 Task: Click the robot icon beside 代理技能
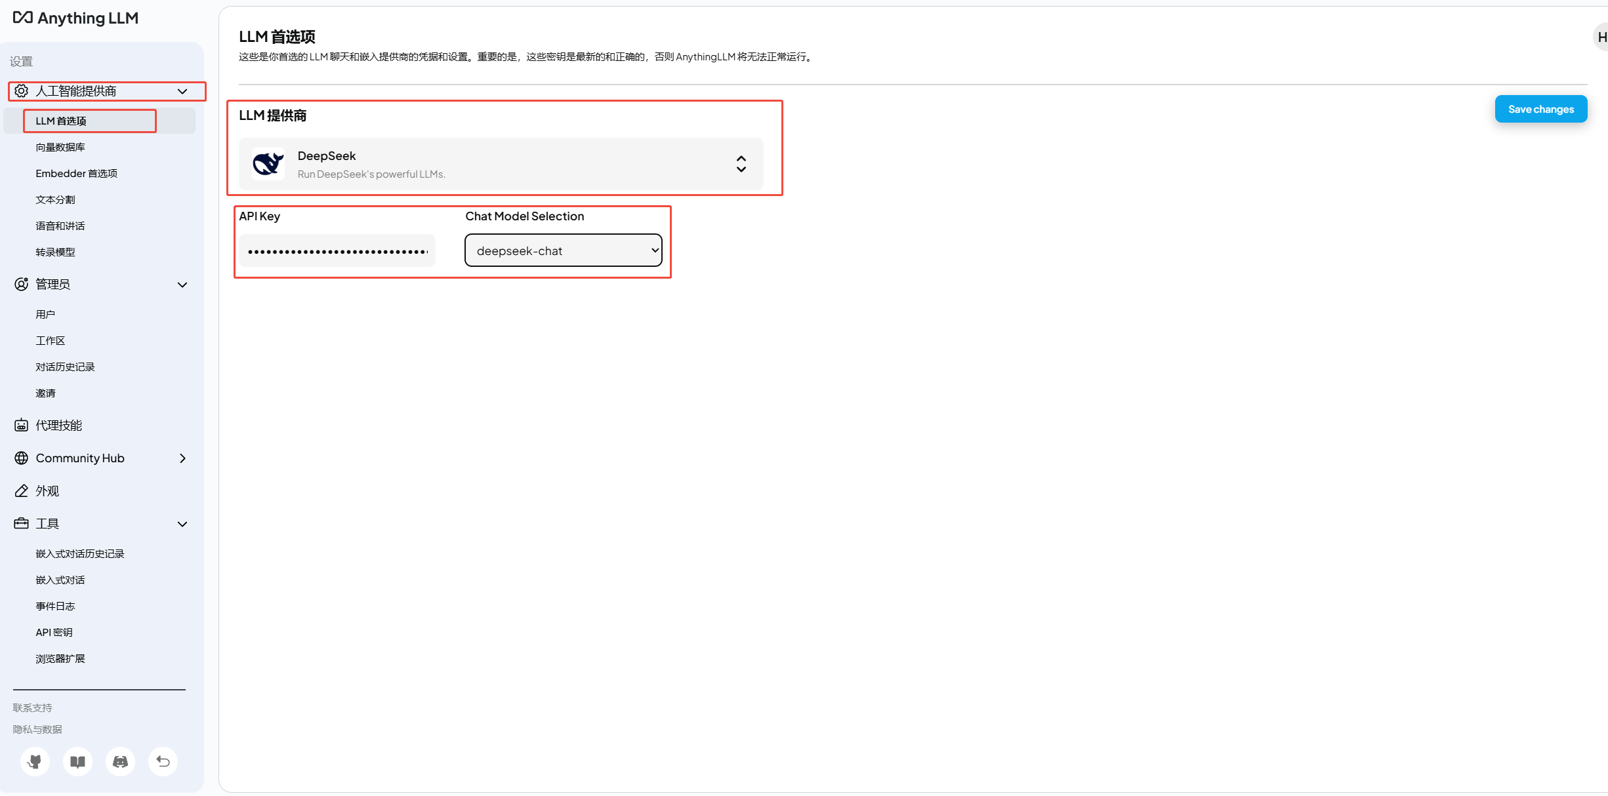point(22,425)
